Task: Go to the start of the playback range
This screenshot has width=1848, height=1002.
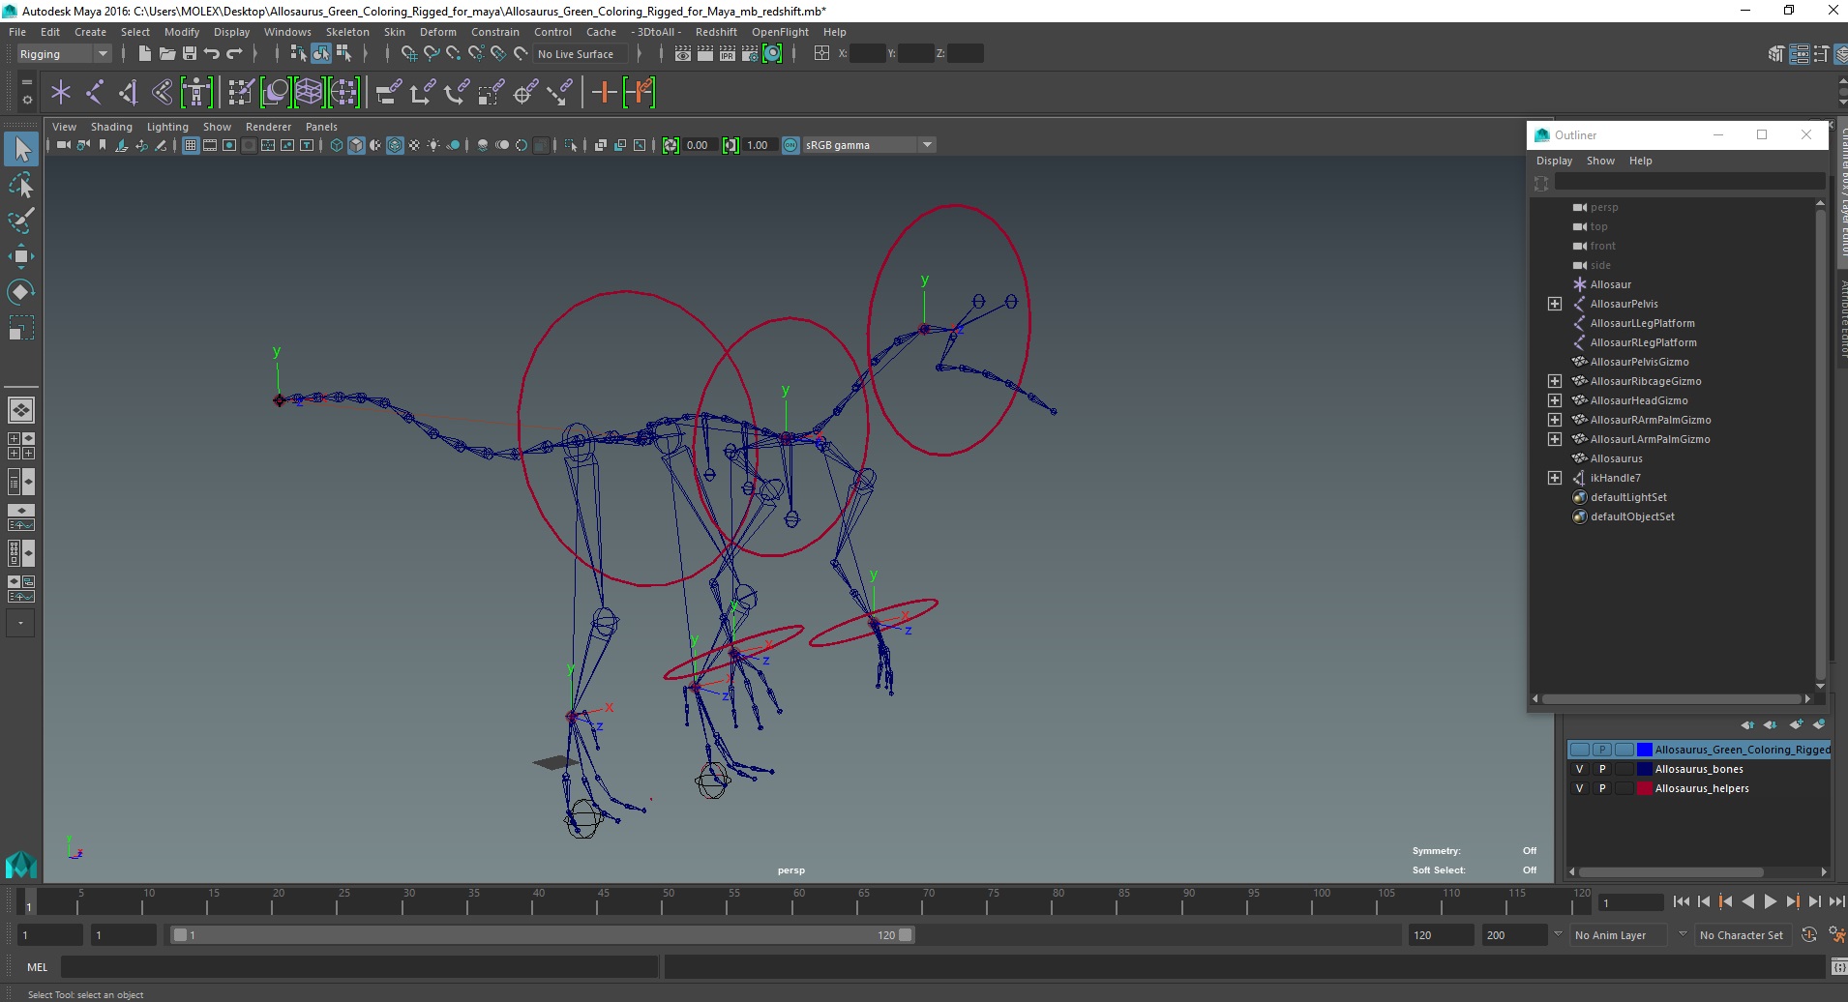Action: point(1681,901)
